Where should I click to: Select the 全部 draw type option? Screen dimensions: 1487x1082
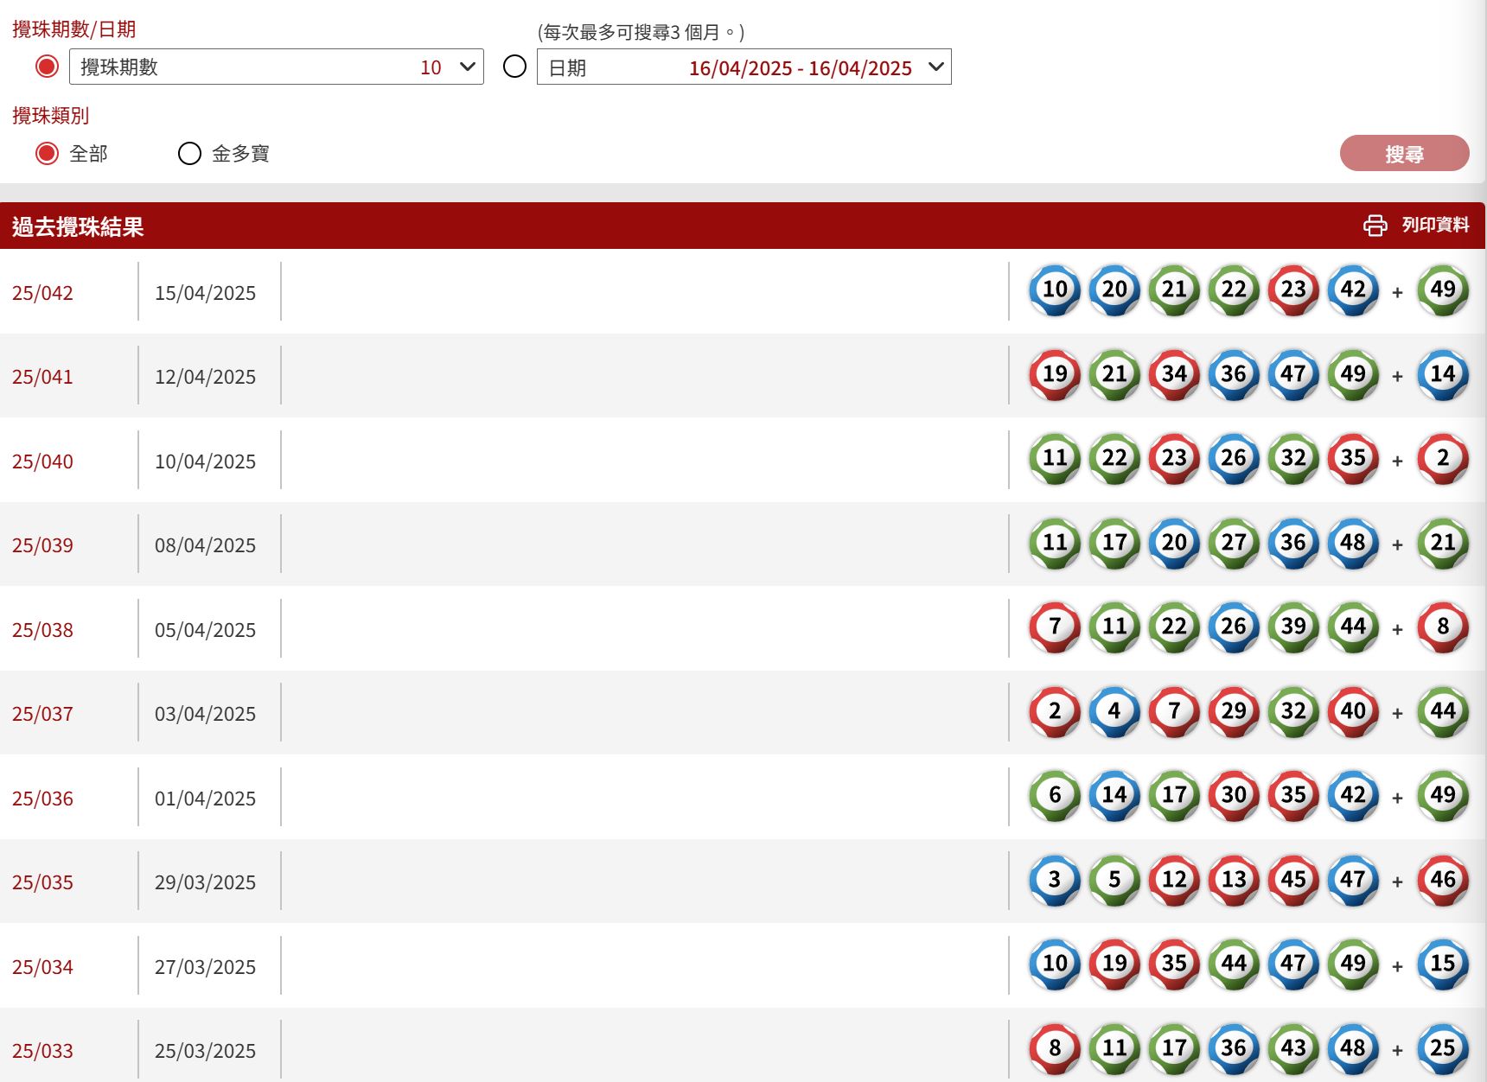(47, 154)
